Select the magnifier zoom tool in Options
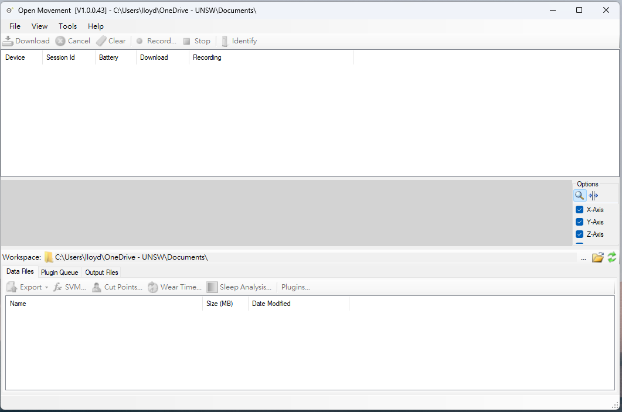 pos(580,196)
